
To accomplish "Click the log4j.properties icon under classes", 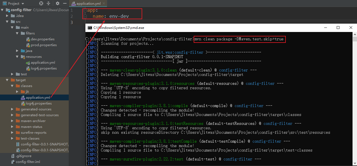I will 23,103.
